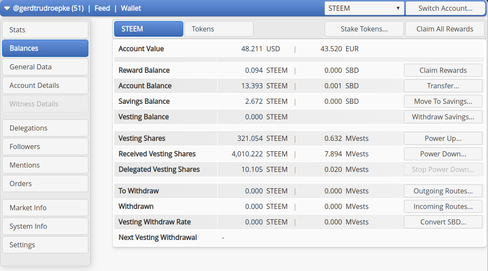Switch to the Tokens tab
This screenshot has height=271, width=488.
coord(219,29)
